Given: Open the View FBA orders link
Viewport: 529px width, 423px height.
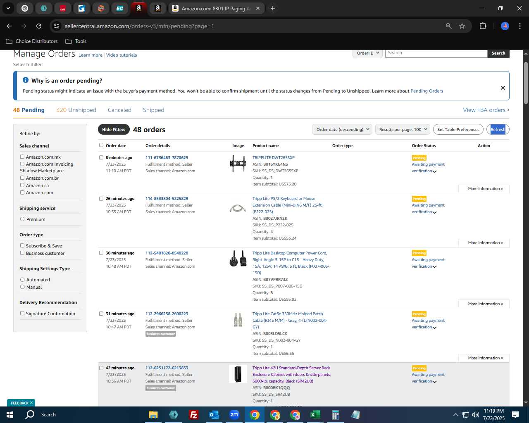Looking at the screenshot, I should click(486, 110).
